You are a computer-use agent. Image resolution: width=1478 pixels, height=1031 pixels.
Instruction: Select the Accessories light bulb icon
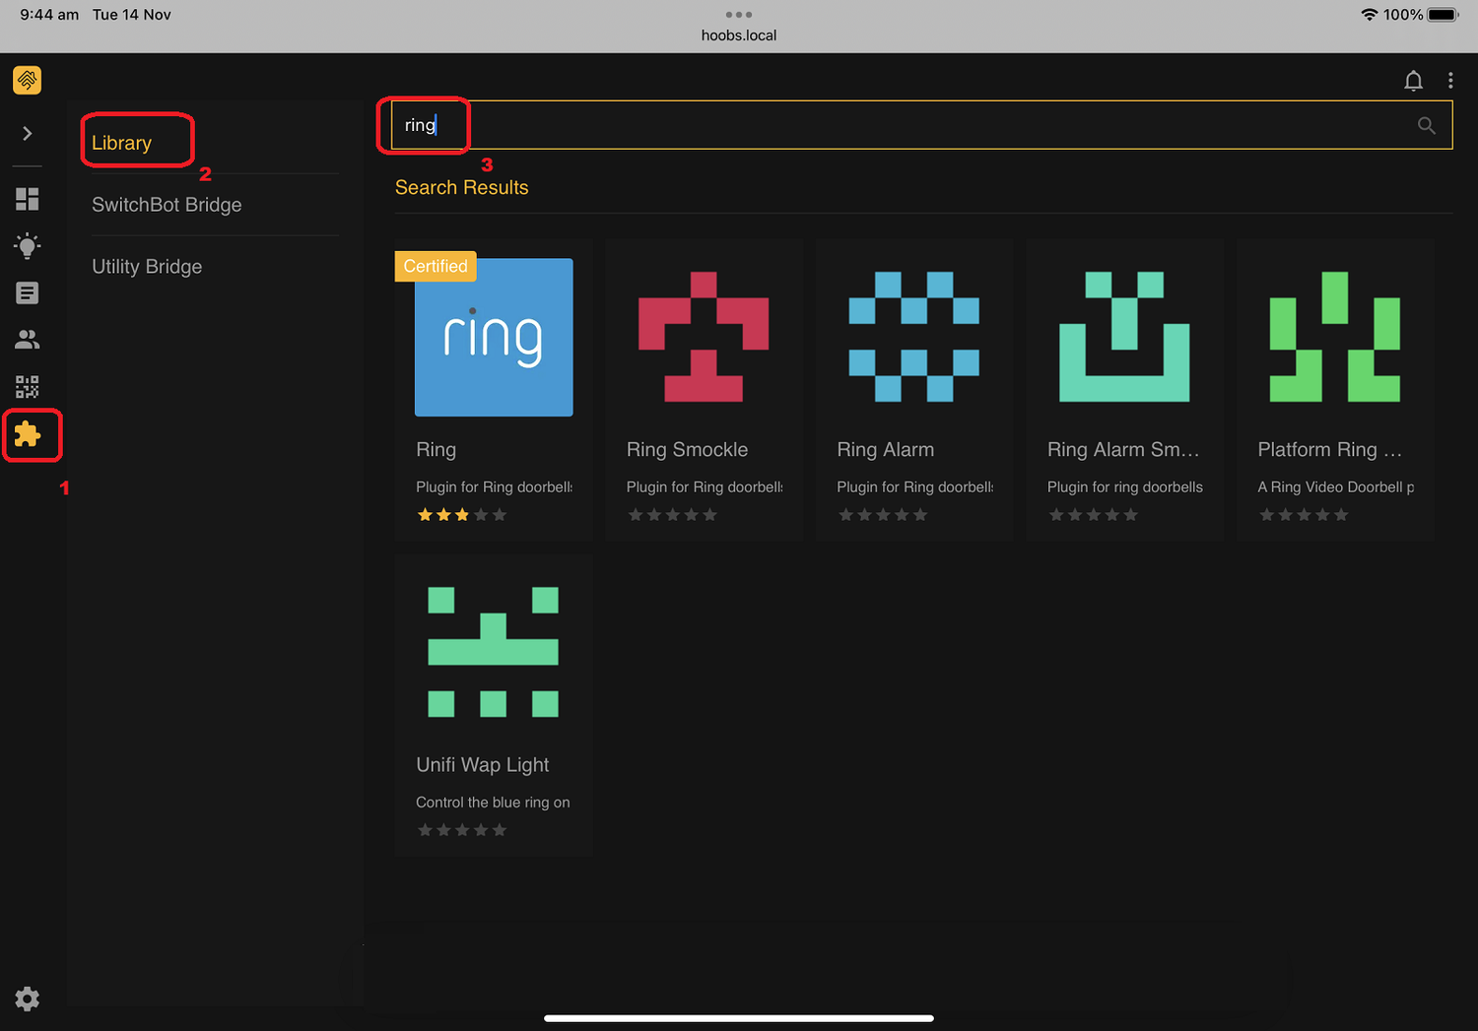pos(27,246)
